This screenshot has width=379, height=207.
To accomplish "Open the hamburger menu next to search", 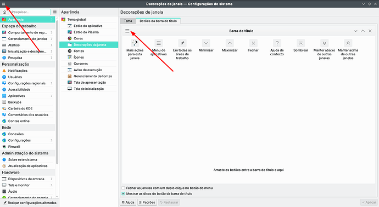I will pos(55,12).
